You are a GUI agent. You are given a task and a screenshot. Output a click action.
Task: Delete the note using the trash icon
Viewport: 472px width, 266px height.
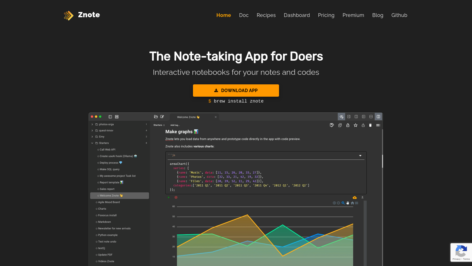(370, 125)
